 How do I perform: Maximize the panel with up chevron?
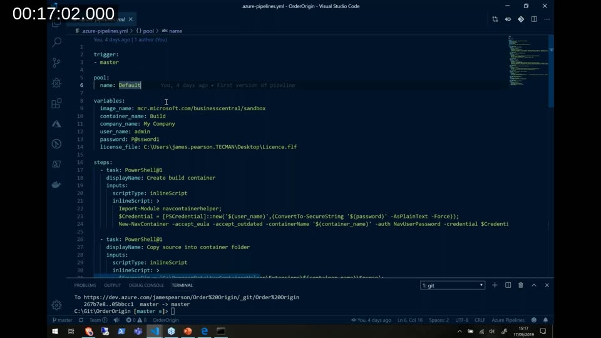point(534,285)
